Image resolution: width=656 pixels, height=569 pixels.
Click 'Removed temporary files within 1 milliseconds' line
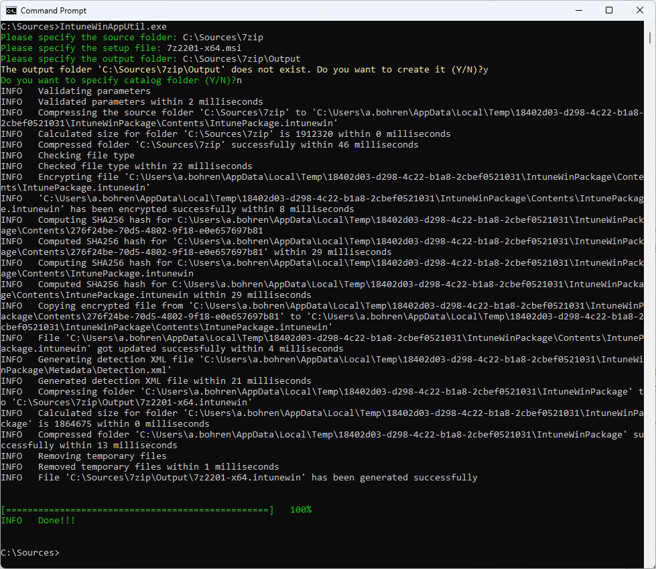click(140, 467)
